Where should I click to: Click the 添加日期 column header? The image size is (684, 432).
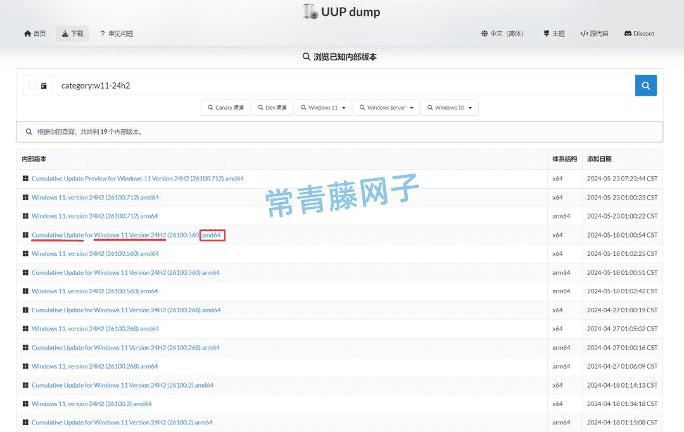pos(599,159)
